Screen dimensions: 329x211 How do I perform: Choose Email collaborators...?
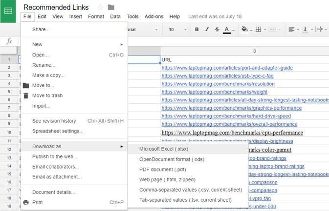74,167
